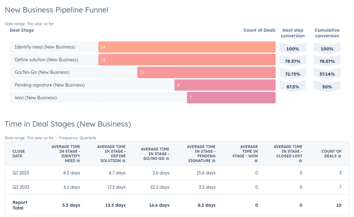This screenshot has height=217, width=354.
Task: Click the 16.6 days report total cell
Action: coord(159,205)
